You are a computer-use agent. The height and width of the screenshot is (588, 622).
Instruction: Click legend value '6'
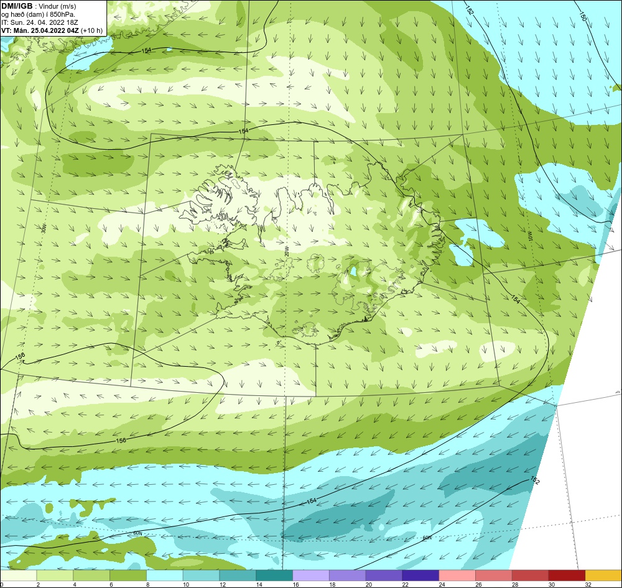click(x=111, y=584)
